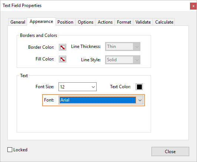Click the black Text Color swatch
Image resolution: width=197 pixels, height=162 pixels.
[x=139, y=87]
